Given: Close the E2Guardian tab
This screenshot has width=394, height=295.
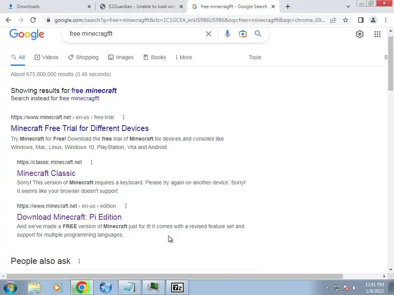Looking at the screenshot, I should pos(181,7).
